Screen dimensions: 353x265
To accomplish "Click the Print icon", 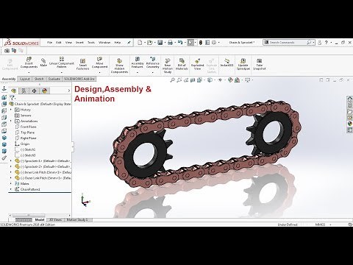I will point(170,43).
